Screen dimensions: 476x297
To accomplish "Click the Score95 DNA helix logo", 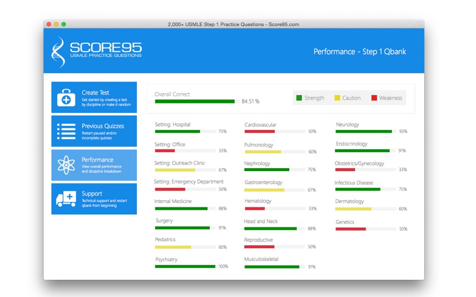I will pyautogui.click(x=58, y=52).
